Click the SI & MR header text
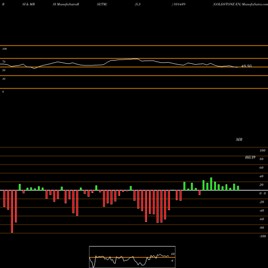Screen dimensions: 268x268 click(28, 4)
